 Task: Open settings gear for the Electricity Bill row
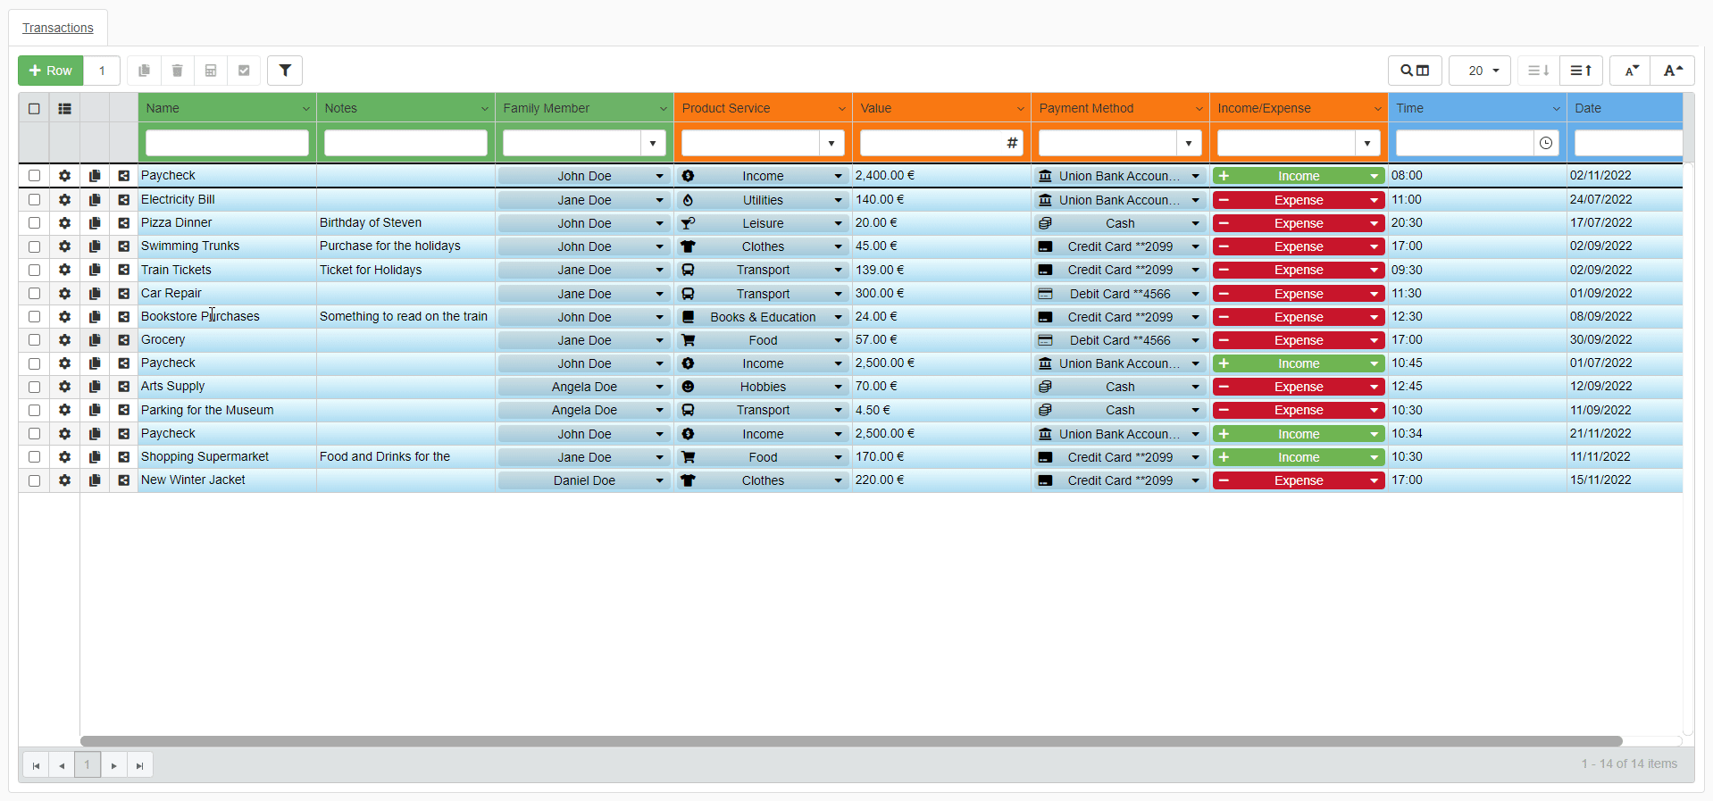(x=64, y=200)
